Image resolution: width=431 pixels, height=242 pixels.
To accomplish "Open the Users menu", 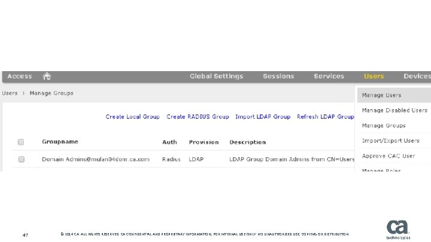I will click(374, 76).
